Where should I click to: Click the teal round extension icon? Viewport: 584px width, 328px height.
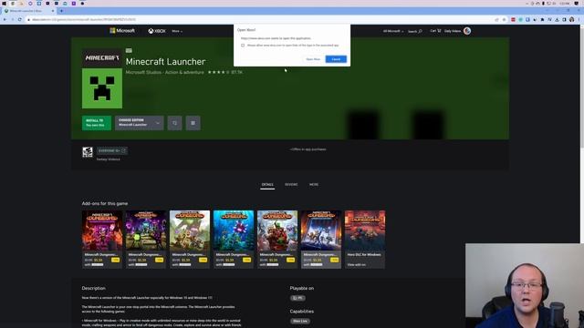(520, 19)
